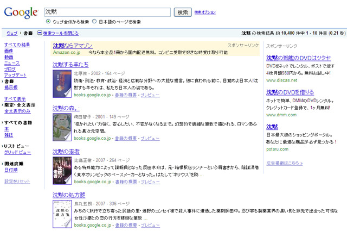Open プレビュー for 沈黙の森
This screenshot has height=231, width=347.
pyautogui.click(x=150, y=139)
